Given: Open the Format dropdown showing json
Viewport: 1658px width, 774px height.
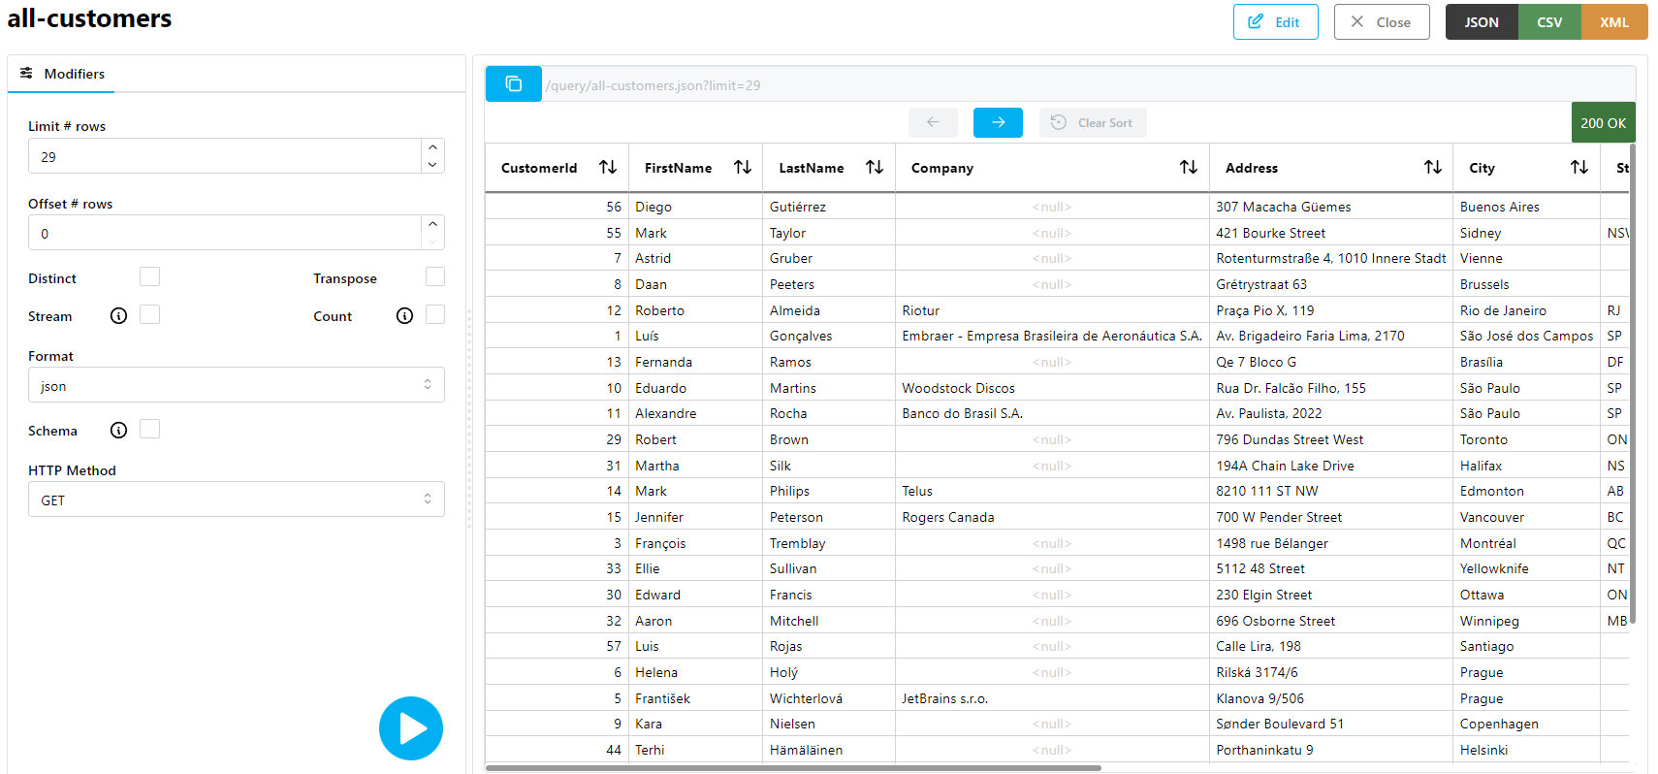Looking at the screenshot, I should click(236, 385).
